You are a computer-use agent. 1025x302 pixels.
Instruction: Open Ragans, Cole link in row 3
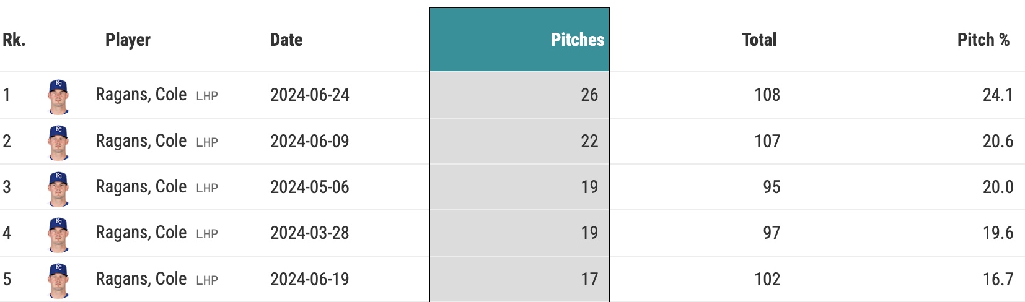click(x=141, y=187)
